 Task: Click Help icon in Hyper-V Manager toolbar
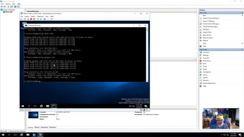[15, 7]
